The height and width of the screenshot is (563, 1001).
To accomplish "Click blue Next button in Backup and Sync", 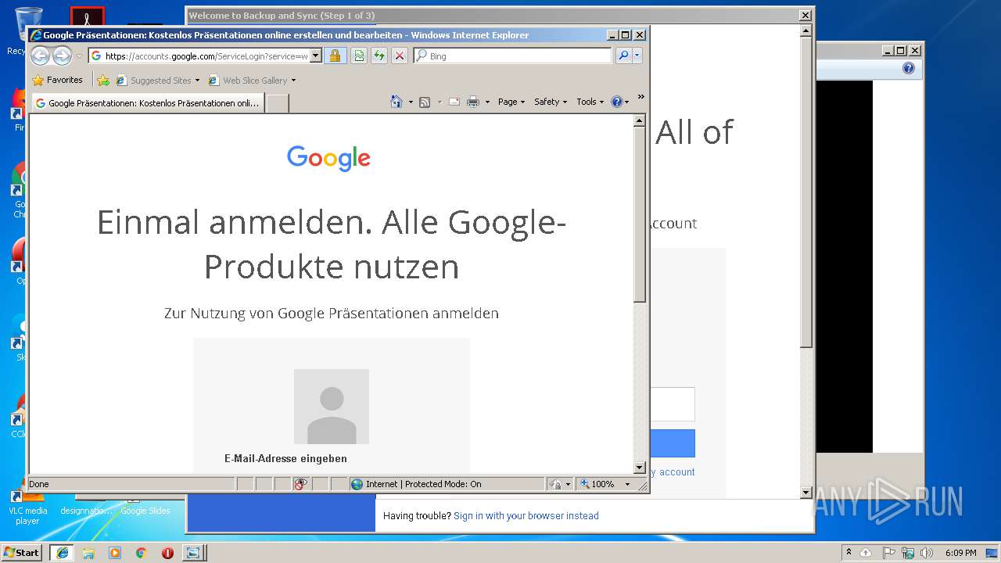I will pos(671,443).
